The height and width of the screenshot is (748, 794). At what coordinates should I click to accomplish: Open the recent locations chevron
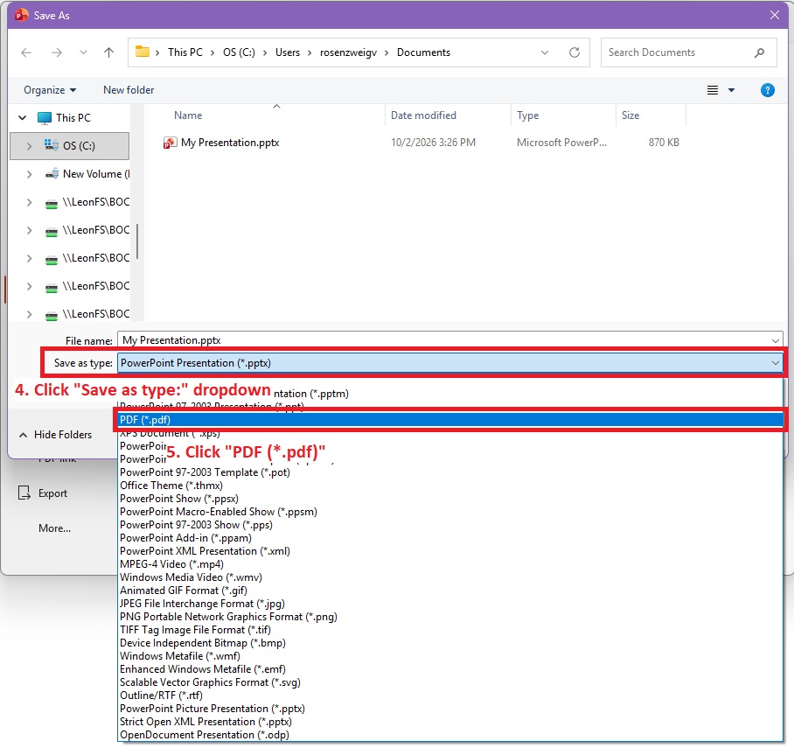pos(84,52)
